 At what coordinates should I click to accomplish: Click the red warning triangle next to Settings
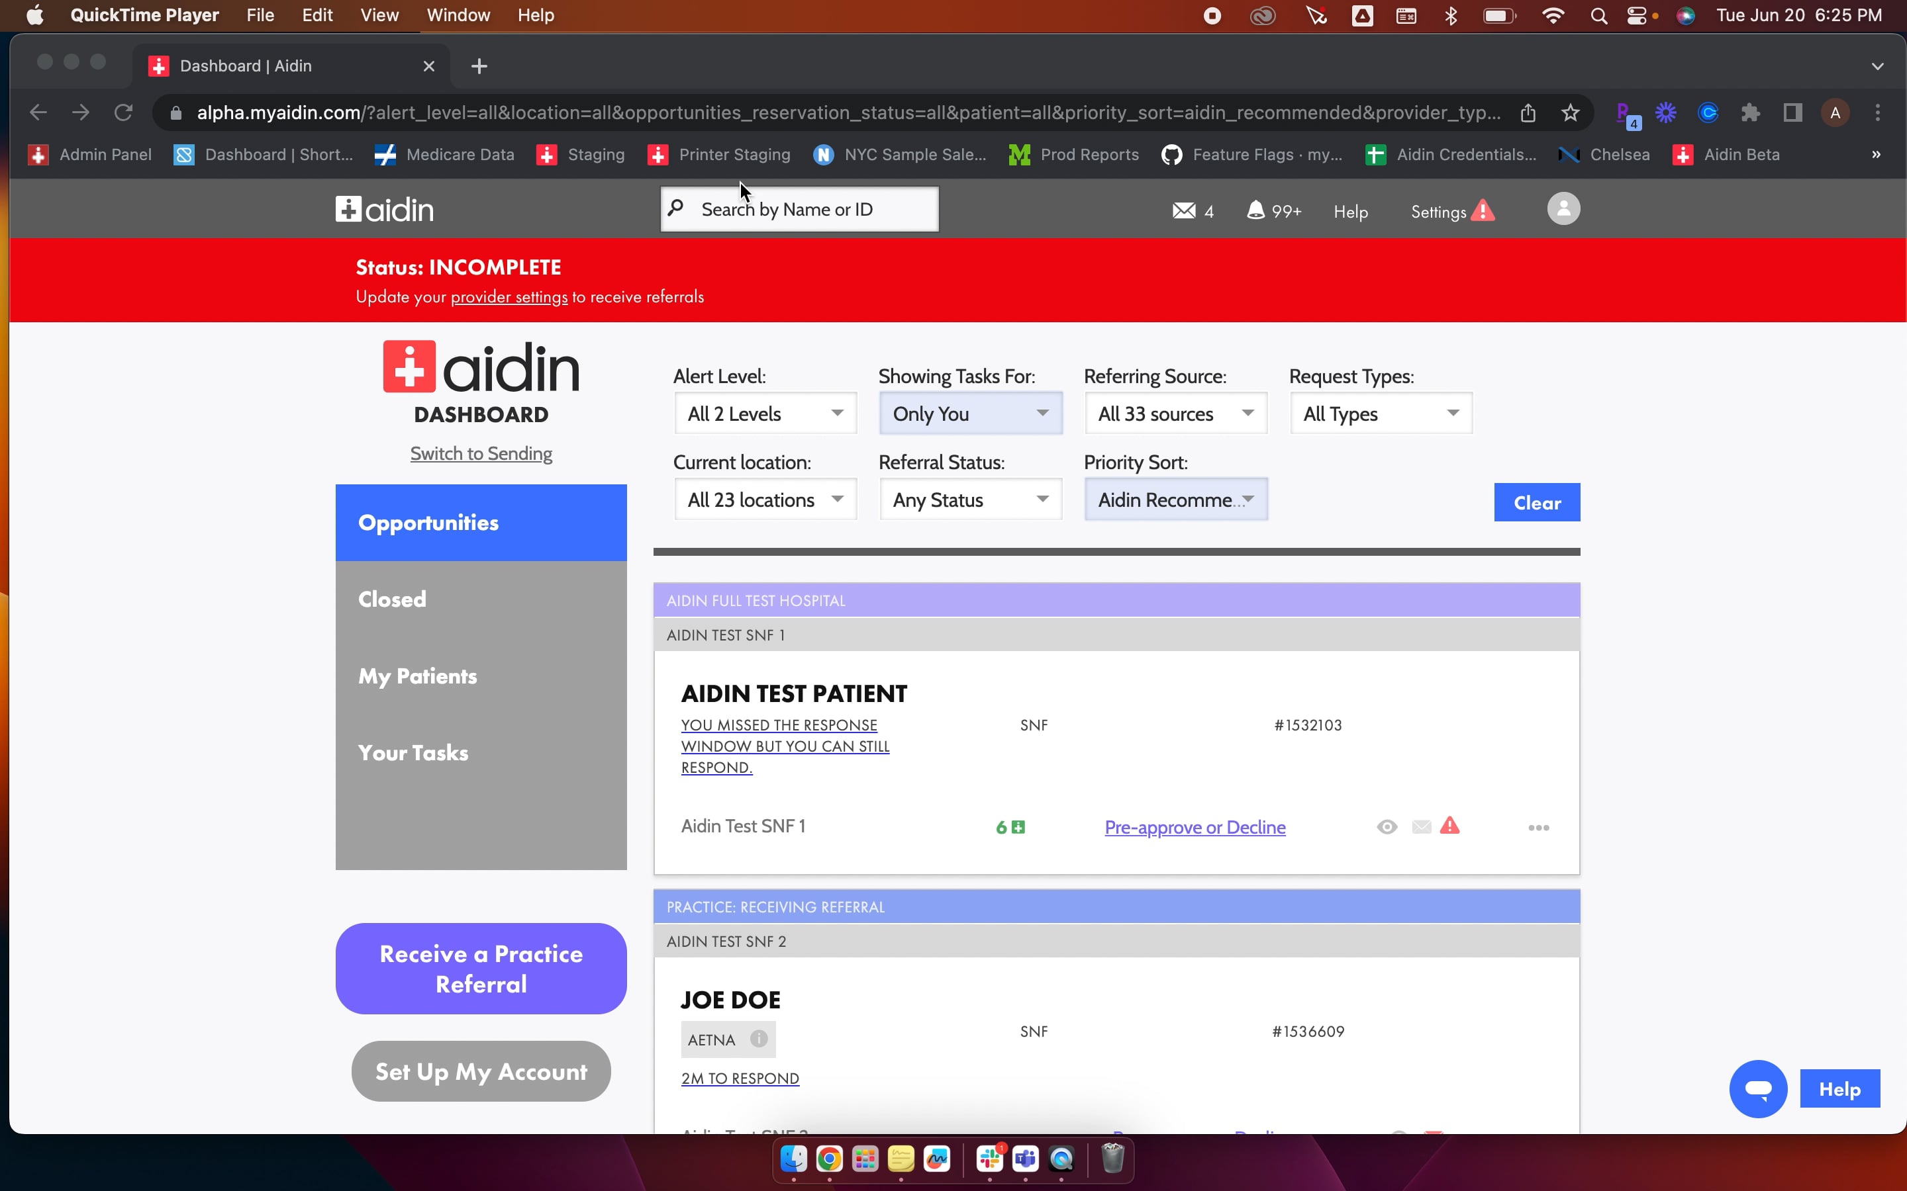1483,211
